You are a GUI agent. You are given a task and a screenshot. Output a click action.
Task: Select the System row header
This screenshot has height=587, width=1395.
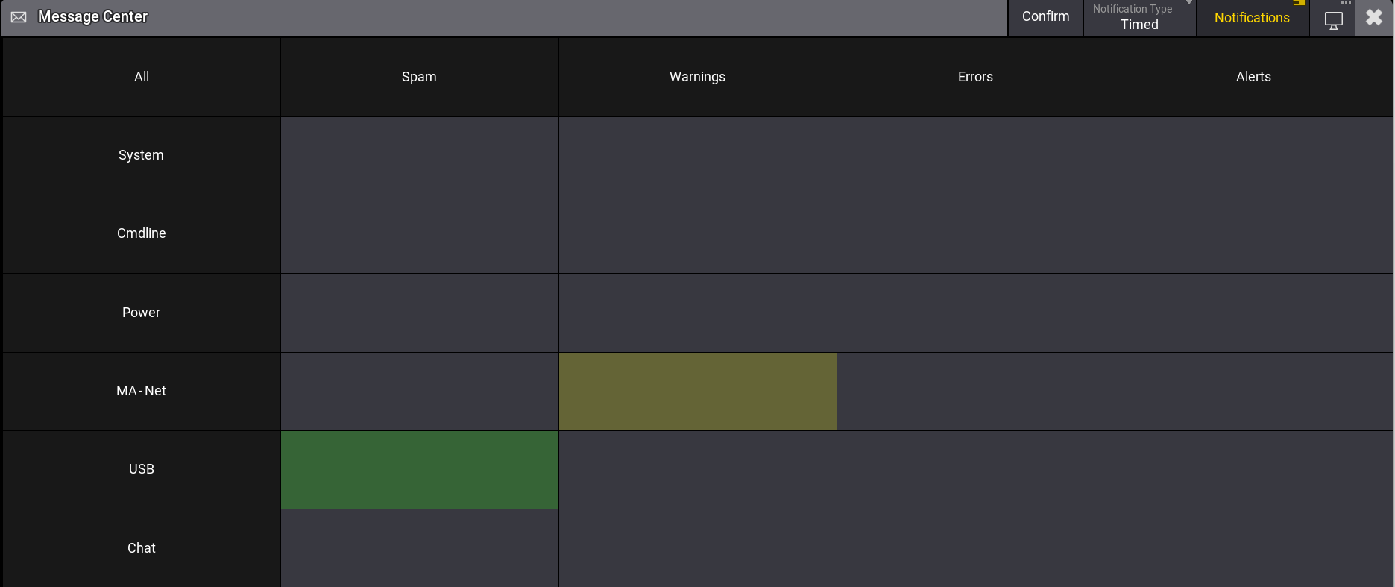[142, 155]
